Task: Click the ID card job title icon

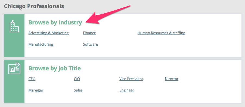Action: click(x=14, y=68)
